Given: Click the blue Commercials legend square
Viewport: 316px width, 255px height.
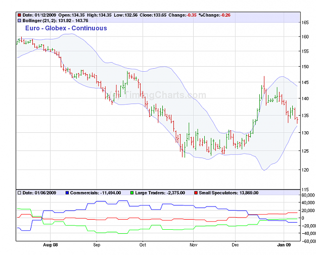Looking at the screenshot, I should click(x=67, y=193).
